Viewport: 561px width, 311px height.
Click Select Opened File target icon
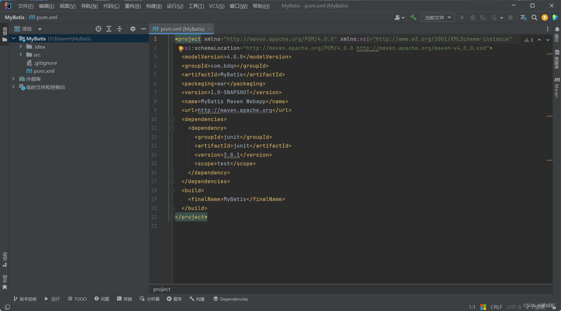(99, 29)
